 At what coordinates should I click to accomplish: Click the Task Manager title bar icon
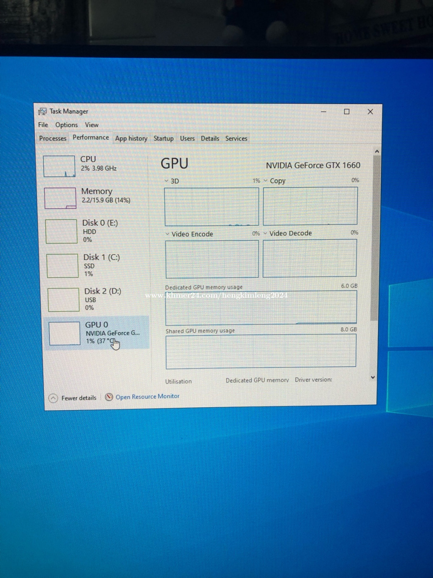(x=42, y=111)
